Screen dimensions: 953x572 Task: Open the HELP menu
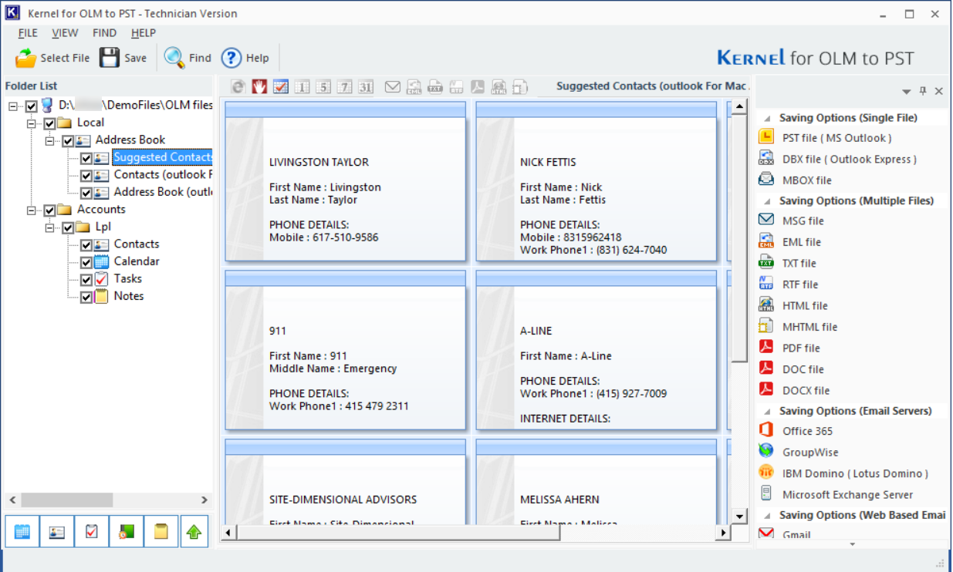point(144,33)
